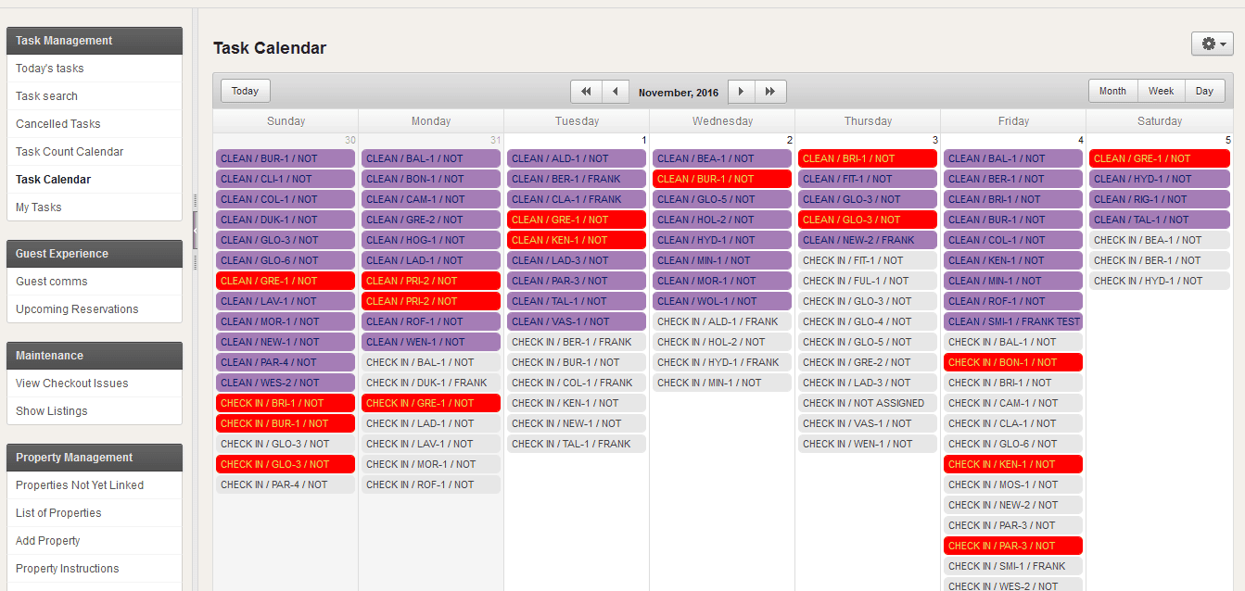This screenshot has width=1245, height=591.
Task: Open red CLEAN / GRE-1 / NOT on Saturday
Action: pyautogui.click(x=1160, y=158)
